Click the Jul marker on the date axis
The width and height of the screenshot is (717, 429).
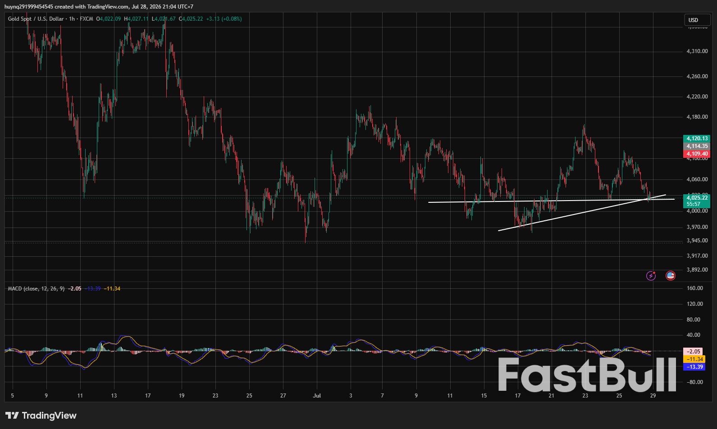317,396
